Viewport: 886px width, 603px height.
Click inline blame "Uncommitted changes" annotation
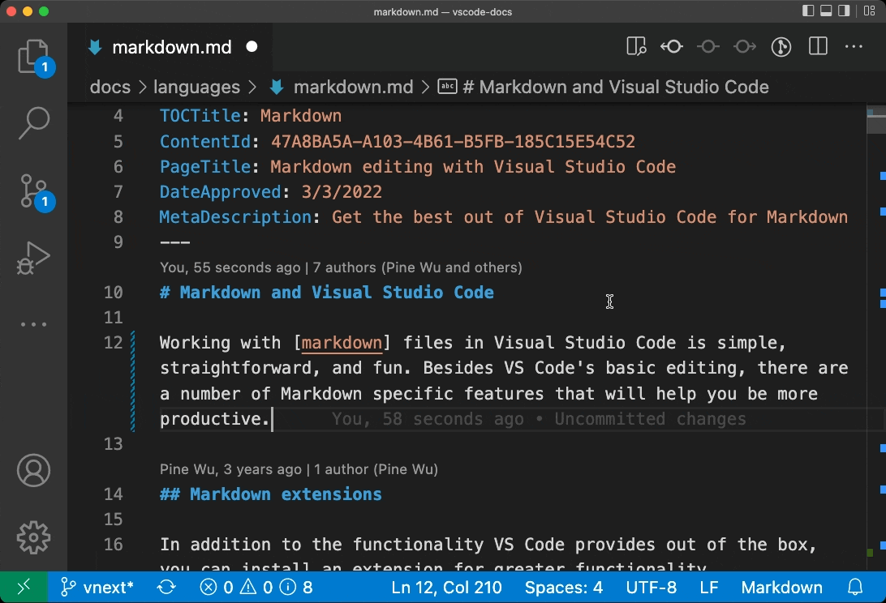[650, 419]
